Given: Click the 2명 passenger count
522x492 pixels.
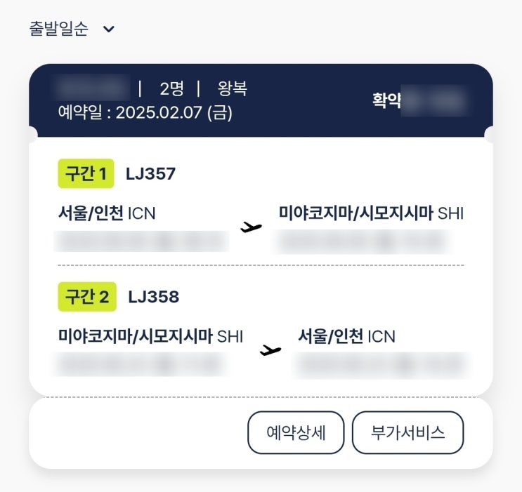Looking at the screenshot, I should pos(172,88).
